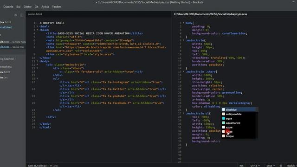The image size is (297, 167).
Task: Open style.scss Social Media working file
Action: 12,47
